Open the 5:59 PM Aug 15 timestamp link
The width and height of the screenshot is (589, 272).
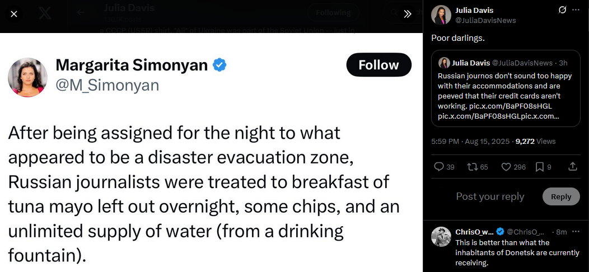coord(469,142)
